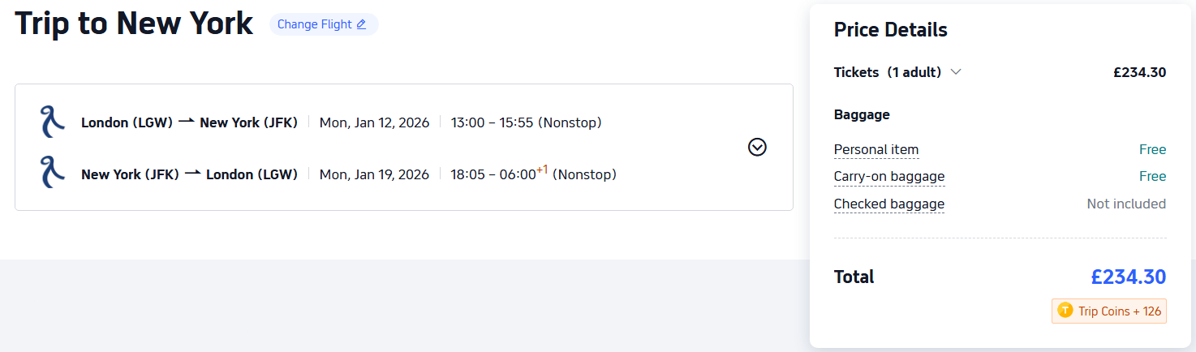Click the +1 day arrival indicator
The height and width of the screenshot is (352, 1196).
click(542, 170)
